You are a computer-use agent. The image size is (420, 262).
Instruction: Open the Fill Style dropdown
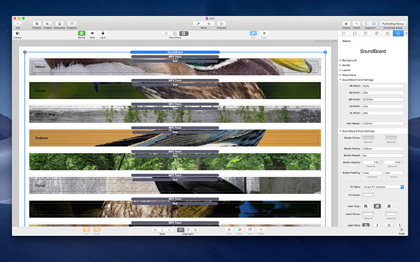point(383,187)
